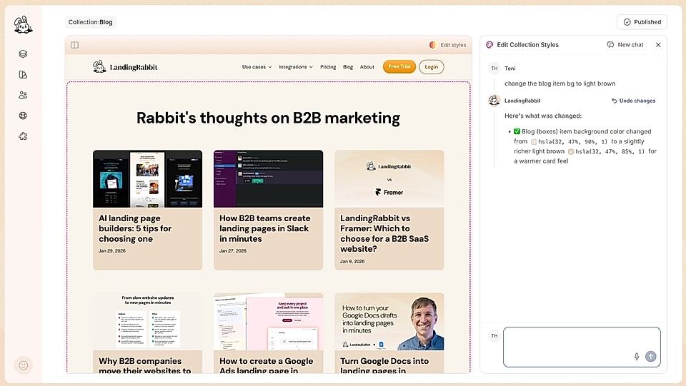Open the globe domains icon in sidebar
The height and width of the screenshot is (386, 686).
click(x=23, y=116)
